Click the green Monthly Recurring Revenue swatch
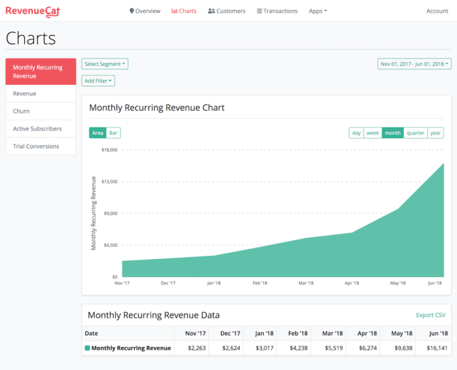Image resolution: width=457 pixels, height=370 pixels. pyautogui.click(x=87, y=348)
